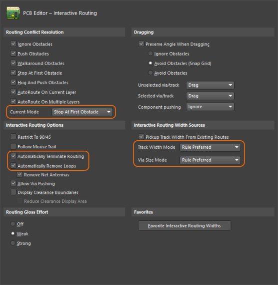Uncheck Pickup Track Width From Existing Routes
The height and width of the screenshot is (285, 278).
tap(141, 137)
